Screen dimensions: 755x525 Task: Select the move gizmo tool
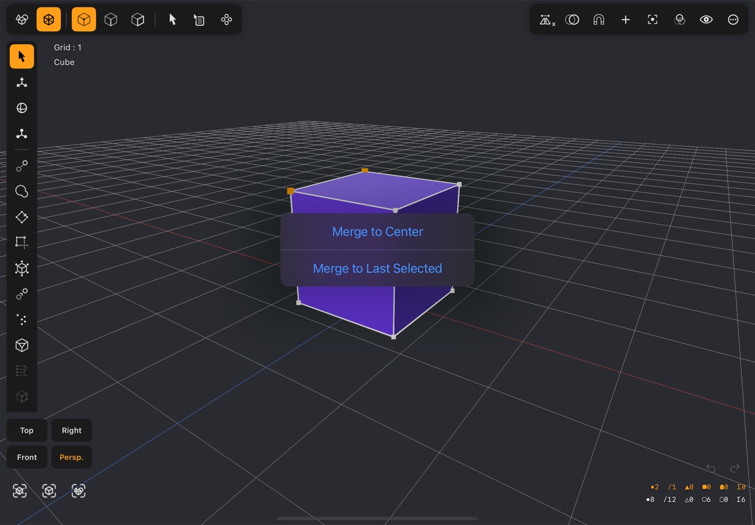coord(22,82)
